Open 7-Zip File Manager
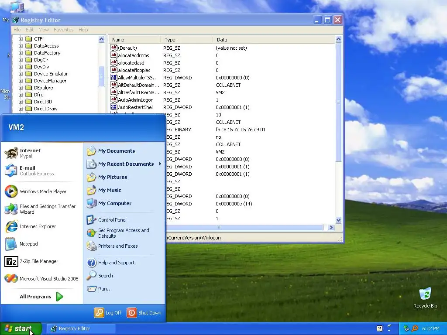Image resolution: width=447 pixels, height=335 pixels. pos(31,261)
